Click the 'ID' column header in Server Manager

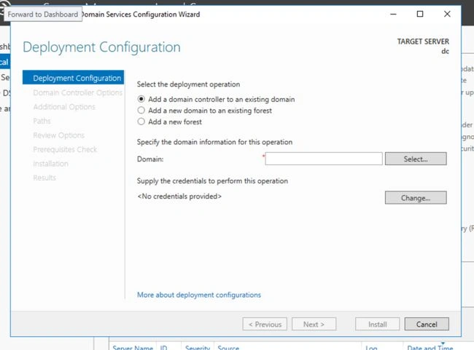click(x=163, y=348)
